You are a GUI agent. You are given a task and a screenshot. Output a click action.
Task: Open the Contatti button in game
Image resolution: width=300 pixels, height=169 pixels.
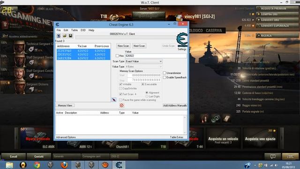39,156
